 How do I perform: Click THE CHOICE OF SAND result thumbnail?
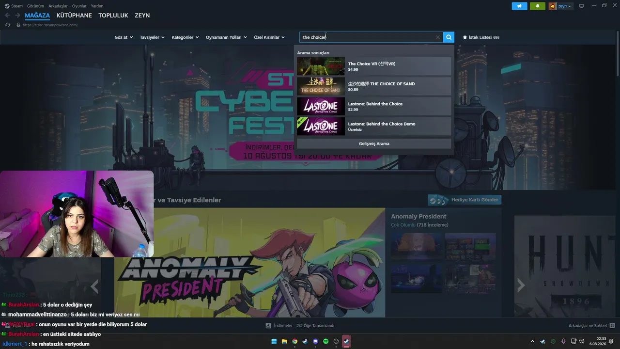[x=321, y=86]
